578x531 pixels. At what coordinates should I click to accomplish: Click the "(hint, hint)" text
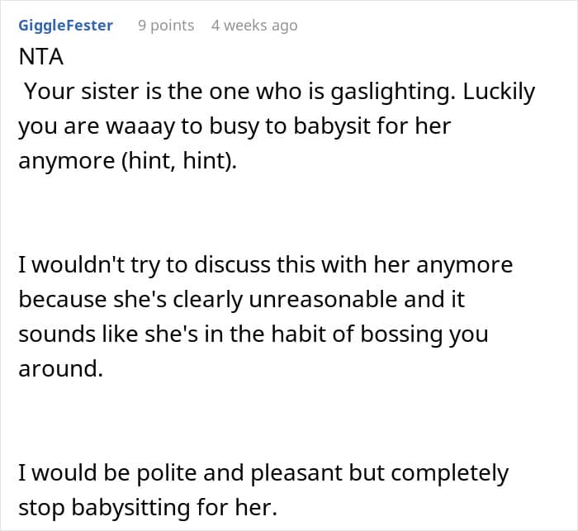coord(178,161)
